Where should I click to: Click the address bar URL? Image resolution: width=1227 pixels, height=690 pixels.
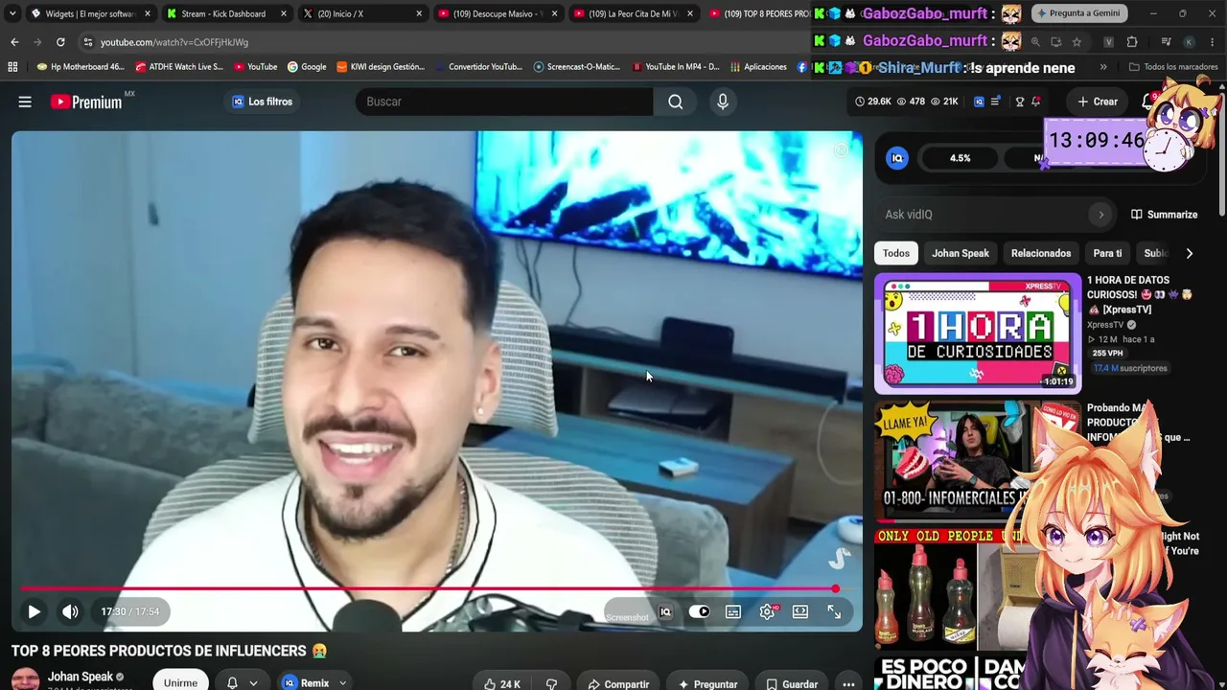pyautogui.click(x=174, y=42)
